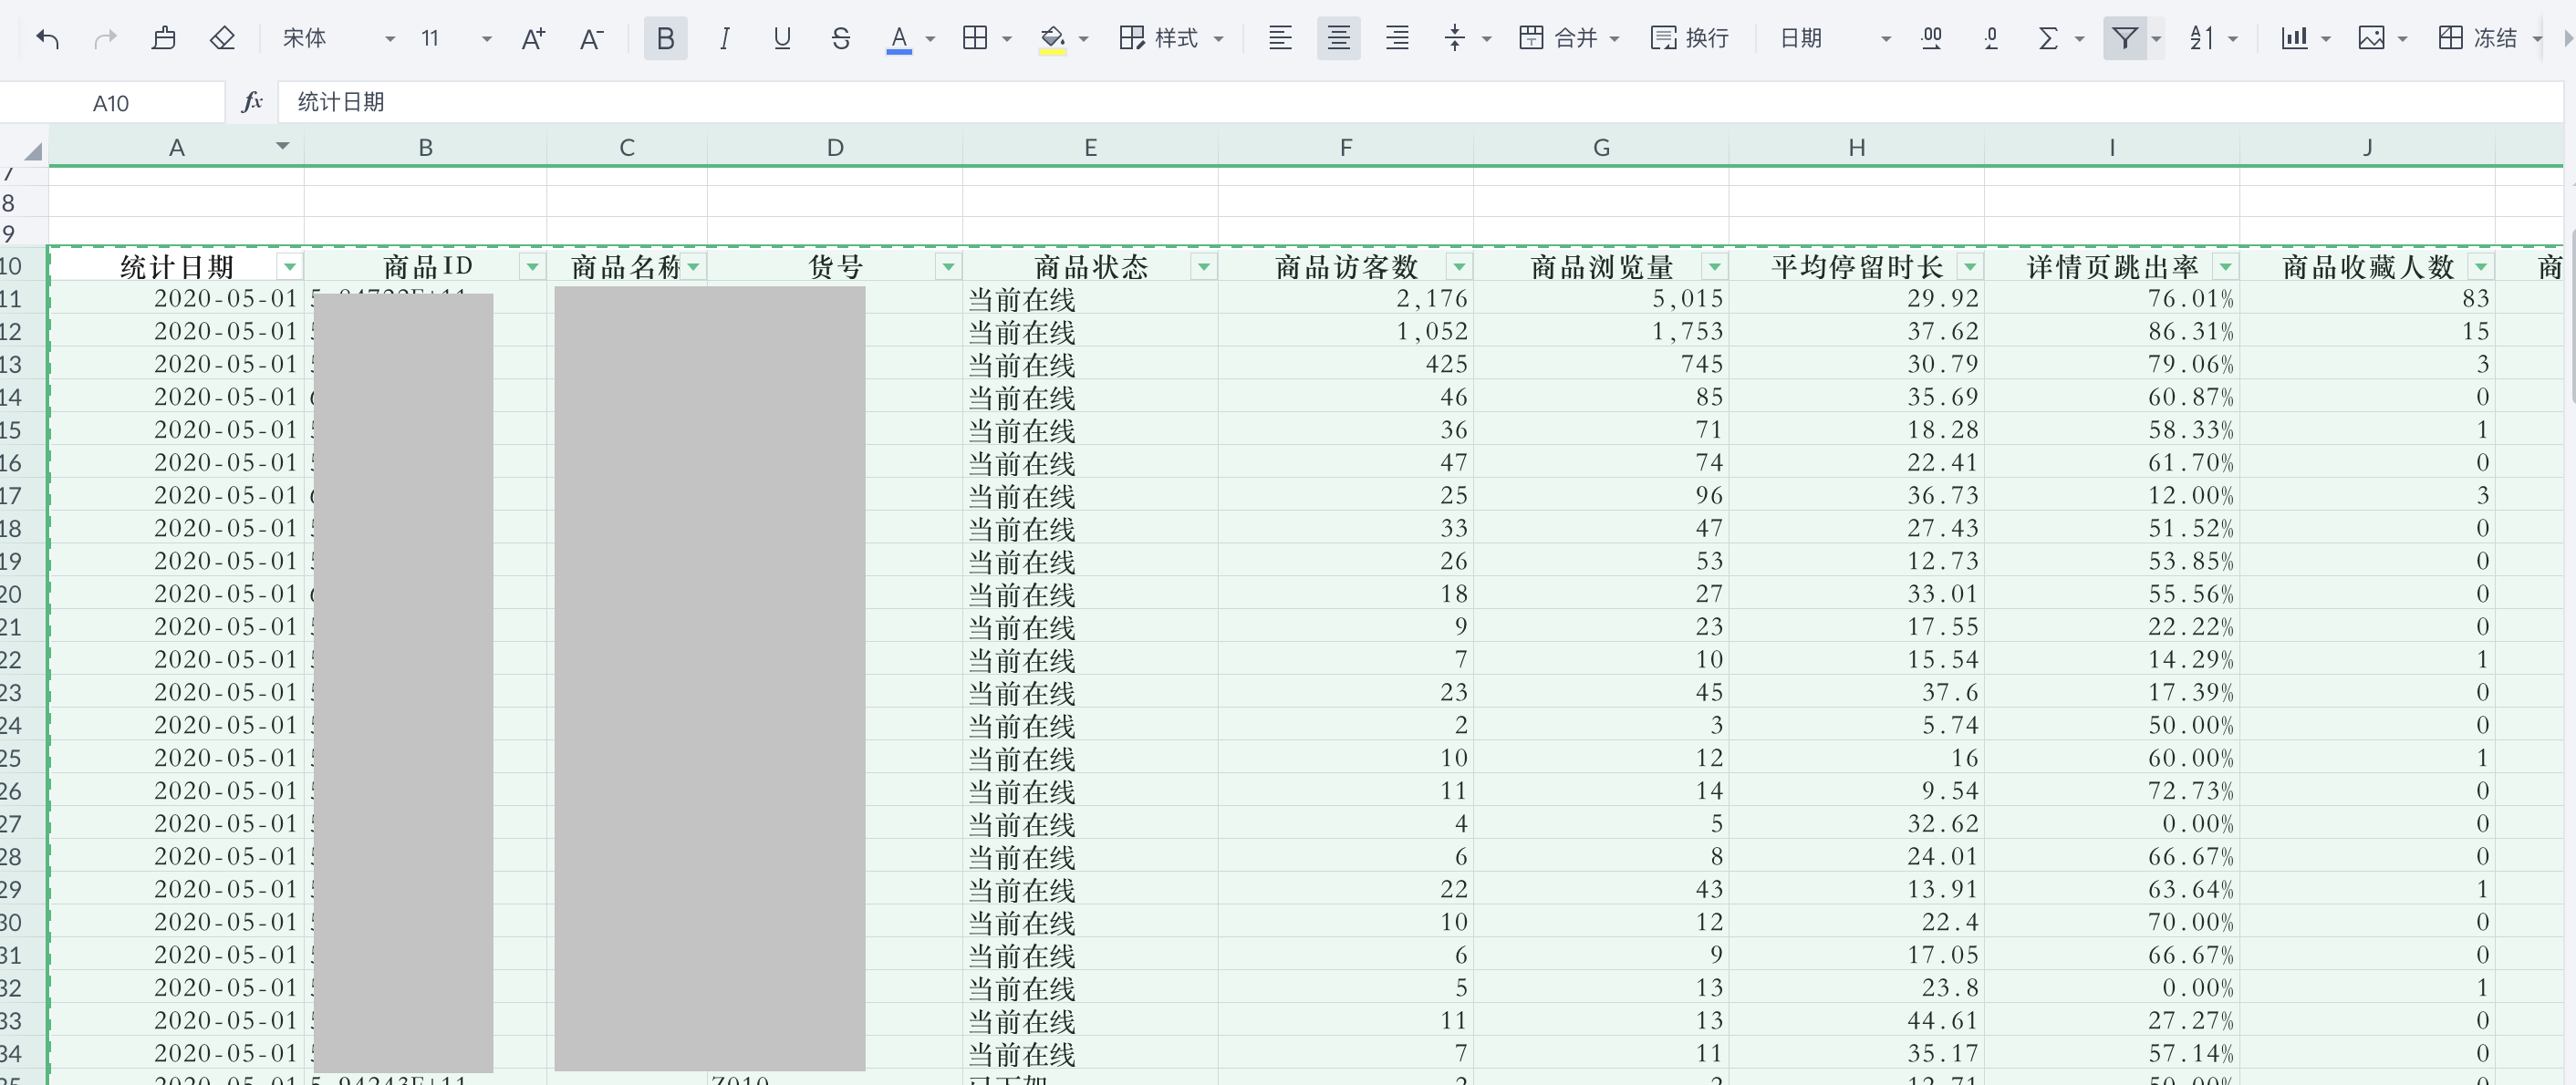Select column H header
The width and height of the screenshot is (2576, 1085).
1856,148
